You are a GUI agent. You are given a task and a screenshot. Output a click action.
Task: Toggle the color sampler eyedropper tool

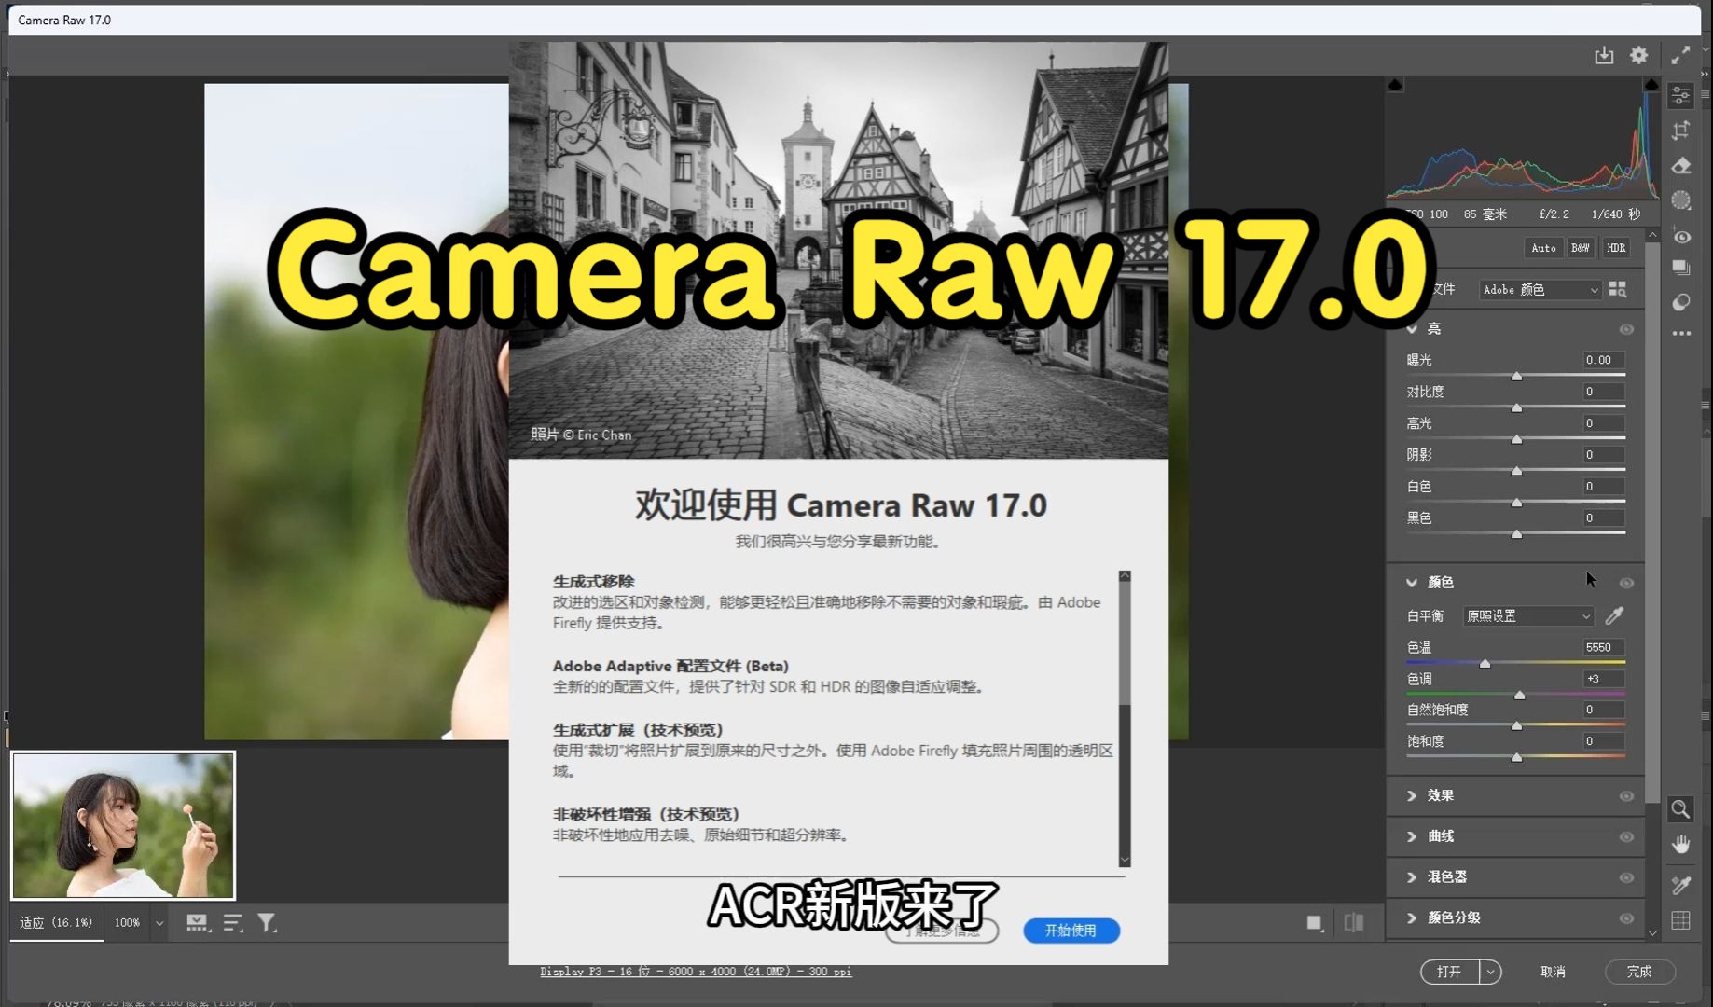1681,885
